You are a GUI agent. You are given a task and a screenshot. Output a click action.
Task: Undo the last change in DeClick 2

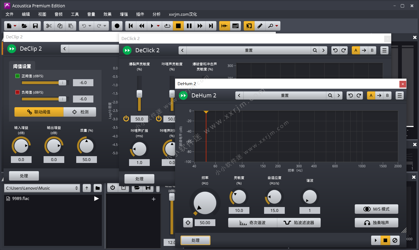tap(335, 50)
